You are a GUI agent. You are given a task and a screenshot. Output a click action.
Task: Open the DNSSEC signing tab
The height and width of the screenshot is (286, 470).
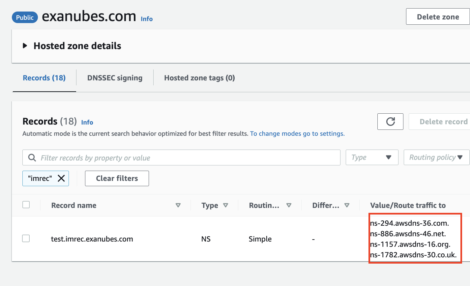coord(115,78)
